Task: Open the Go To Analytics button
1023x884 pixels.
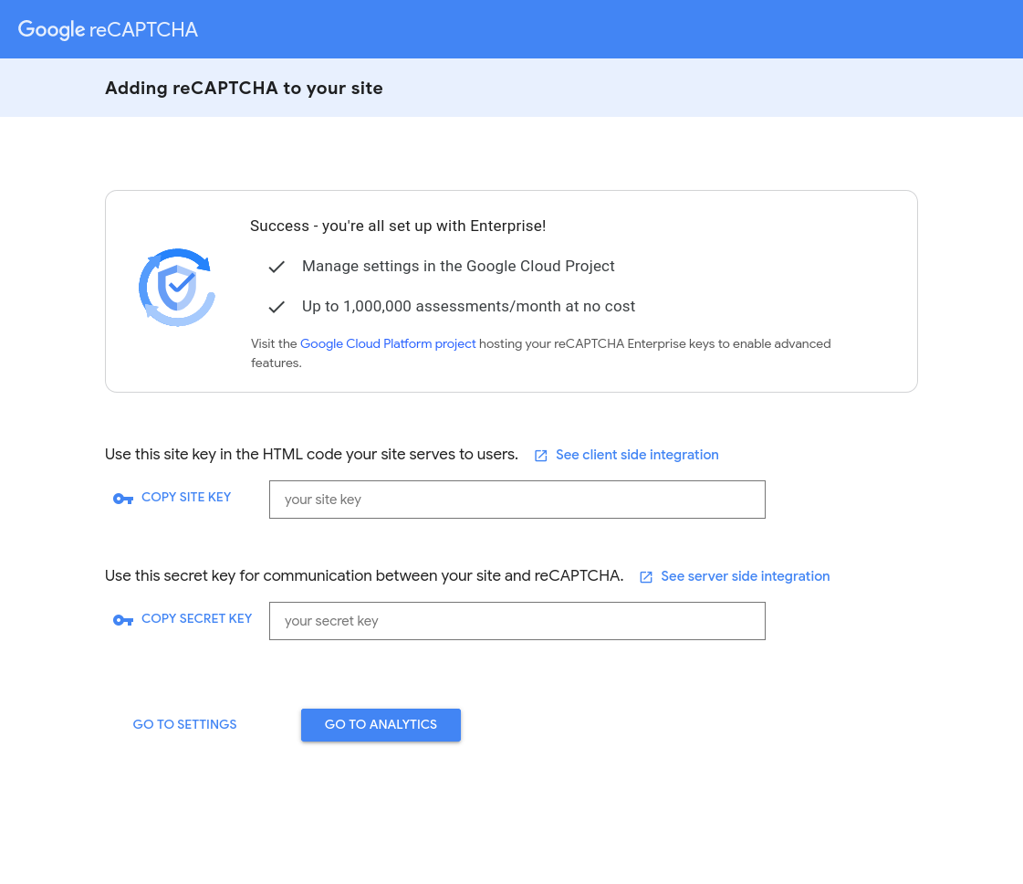Action: pos(381,725)
